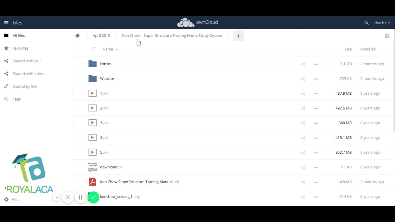
Task: Open more actions for 5.avi
Action: (315, 153)
